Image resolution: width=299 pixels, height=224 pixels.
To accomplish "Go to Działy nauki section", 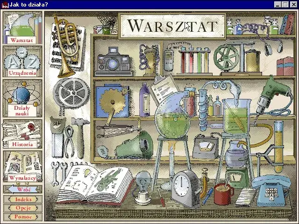I will point(22,97).
